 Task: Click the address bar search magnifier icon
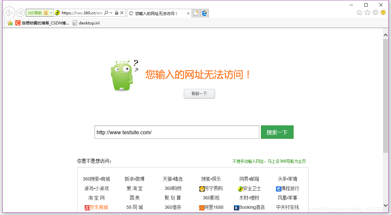point(107,13)
